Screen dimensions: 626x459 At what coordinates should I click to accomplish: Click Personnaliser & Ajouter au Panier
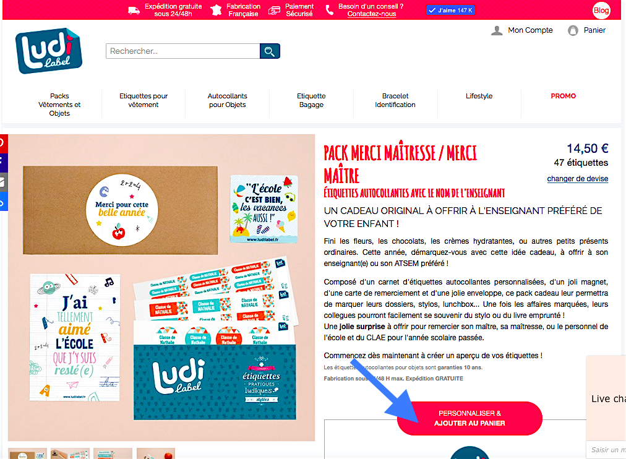(x=469, y=418)
